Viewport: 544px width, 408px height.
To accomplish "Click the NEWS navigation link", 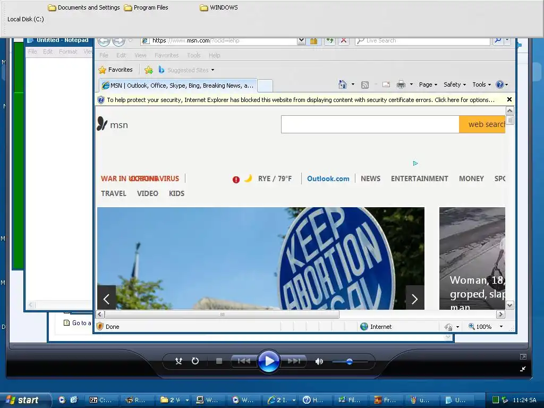I will (x=370, y=178).
